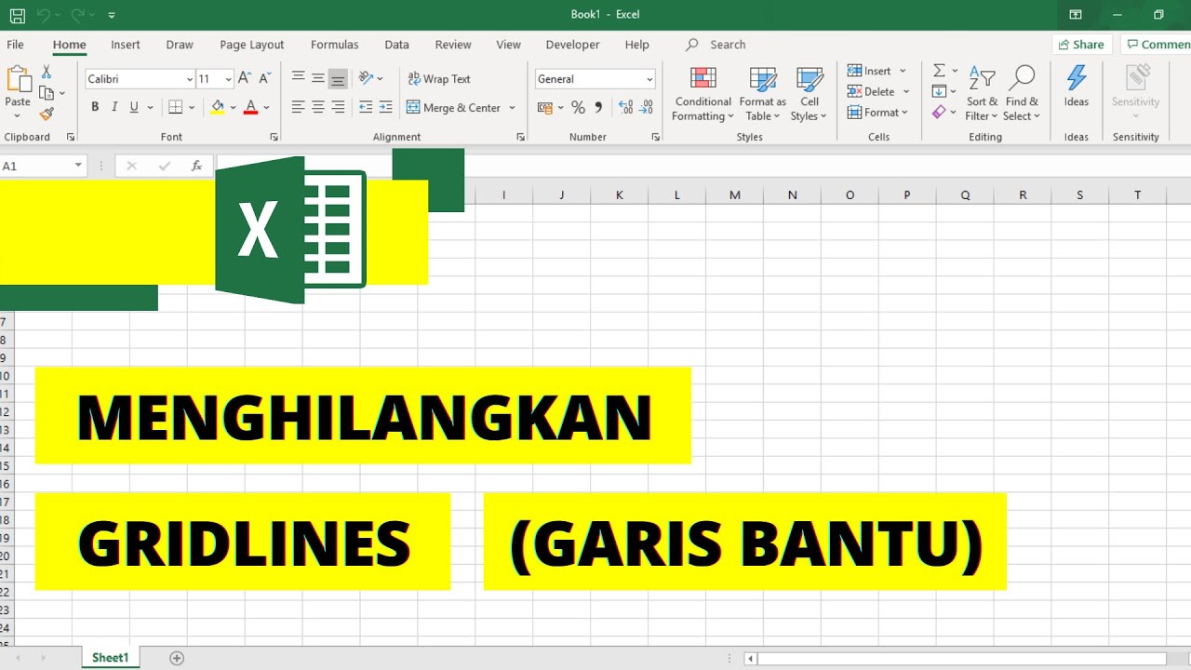Click Increase Decimal icon
This screenshot has height=670, width=1191.
point(625,108)
